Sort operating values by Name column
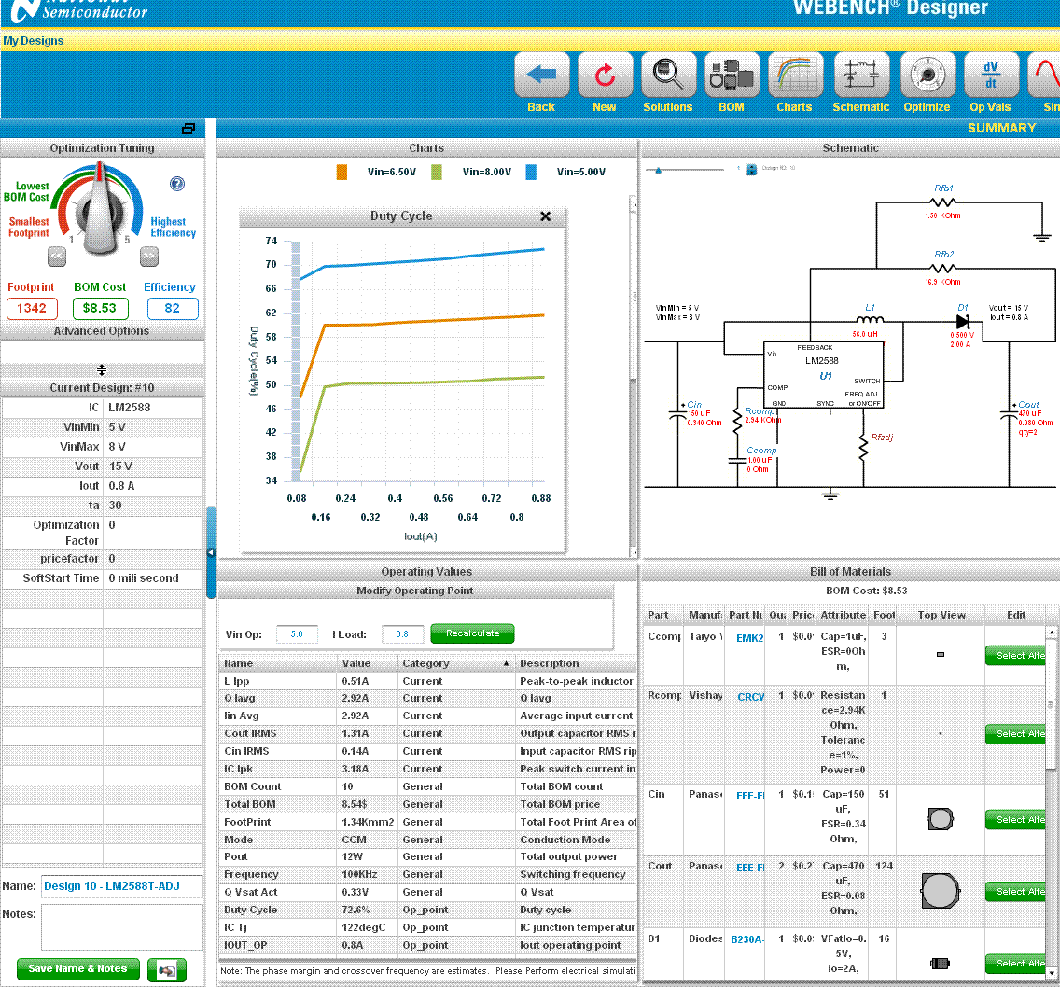The width and height of the screenshot is (1060, 987). 278,664
